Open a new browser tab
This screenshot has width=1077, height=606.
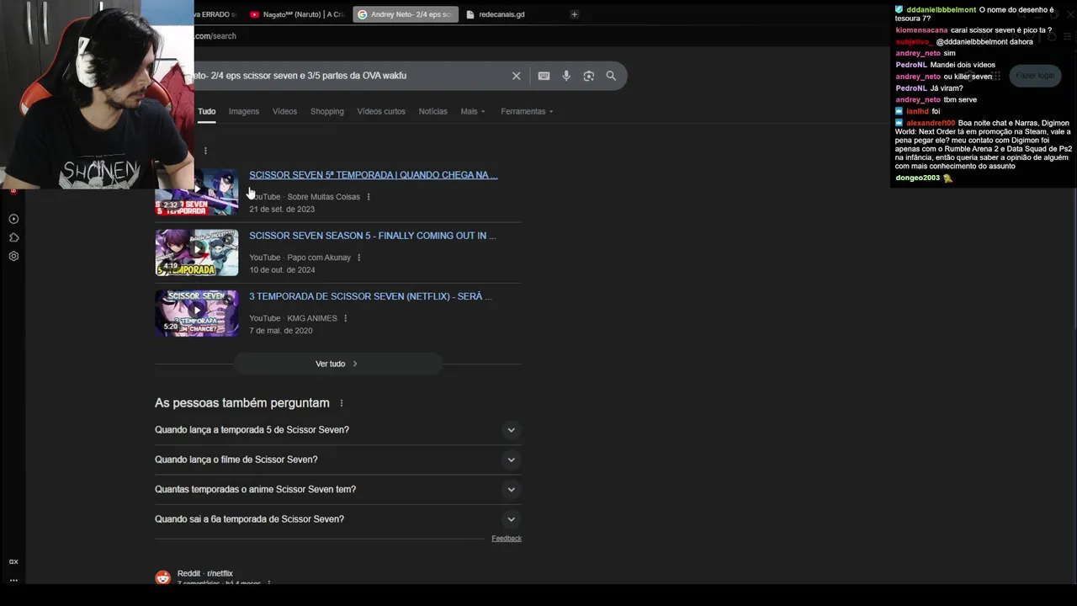(x=575, y=14)
